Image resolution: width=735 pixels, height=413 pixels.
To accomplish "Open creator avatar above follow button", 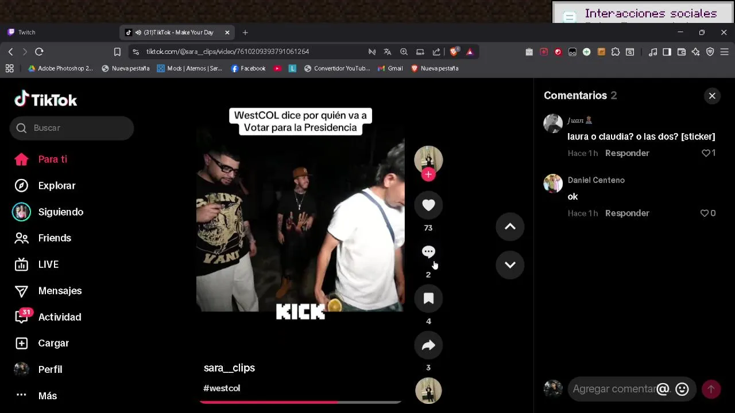I will (428, 159).
